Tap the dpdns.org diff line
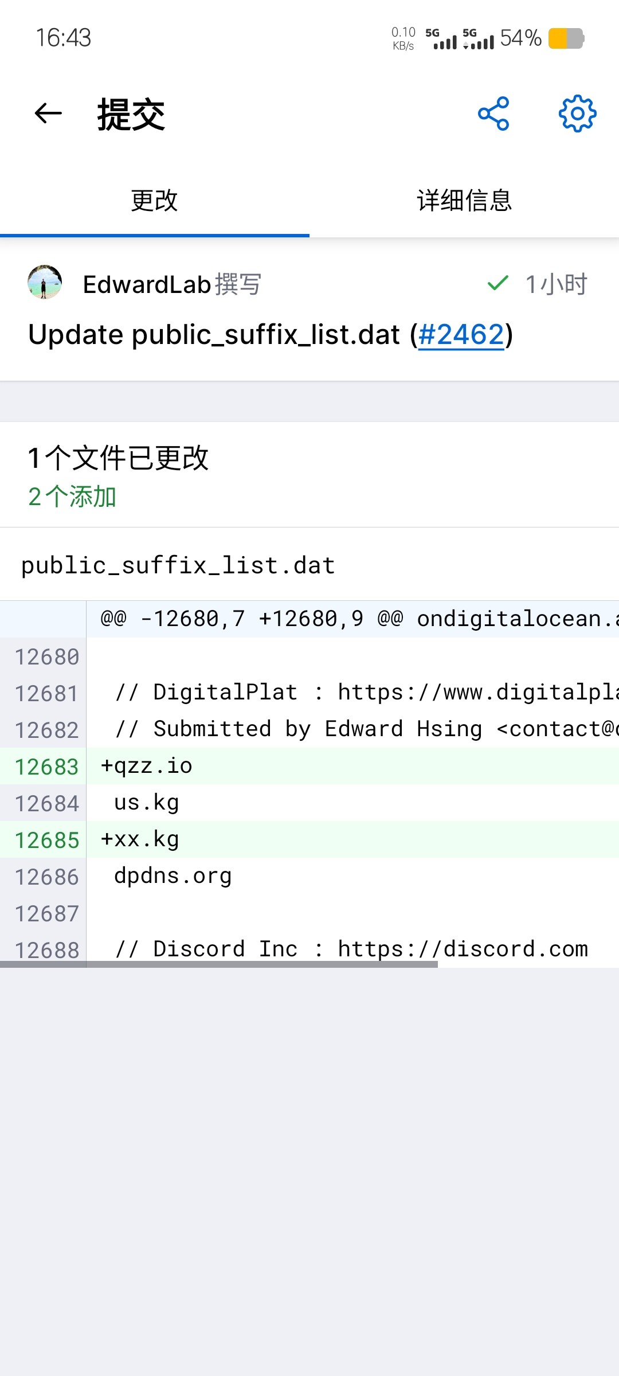 pyautogui.click(x=352, y=876)
